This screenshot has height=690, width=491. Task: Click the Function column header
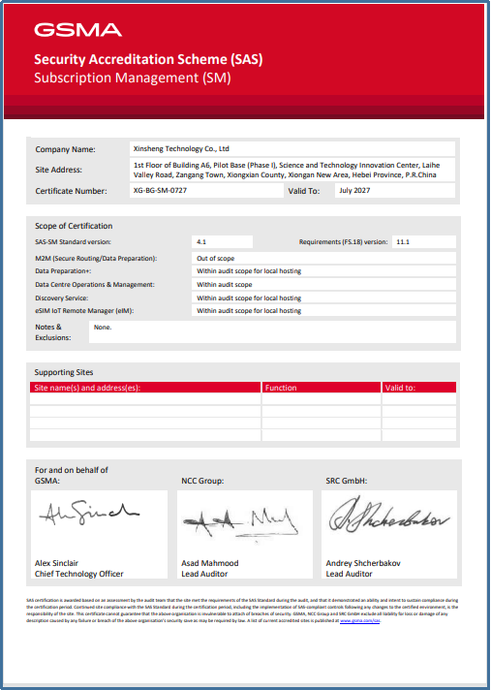pos(322,388)
